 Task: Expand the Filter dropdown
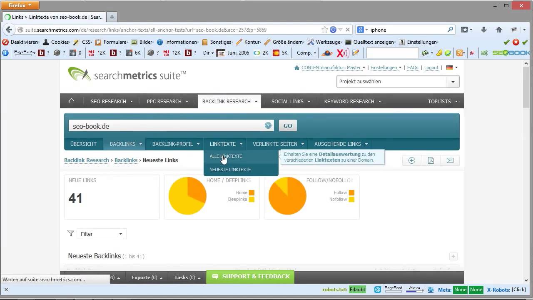(x=101, y=234)
